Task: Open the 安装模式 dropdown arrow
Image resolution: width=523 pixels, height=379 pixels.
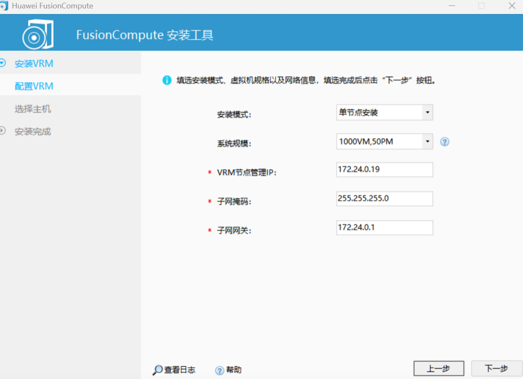Action: [428, 112]
